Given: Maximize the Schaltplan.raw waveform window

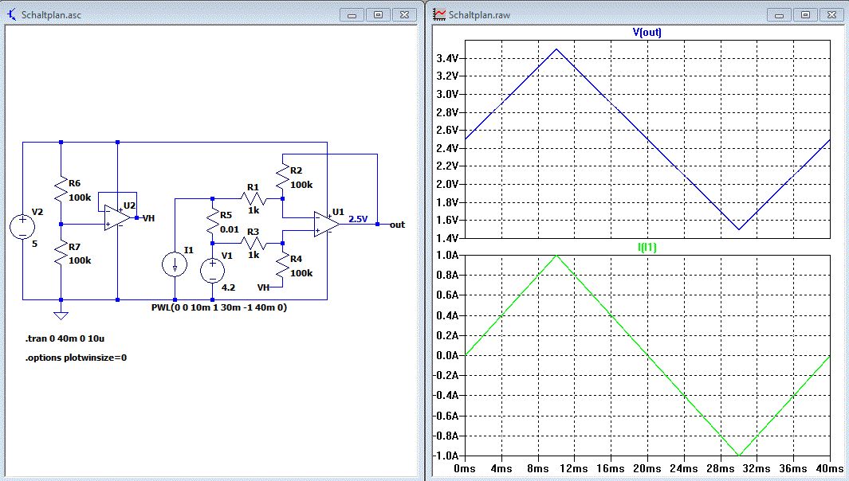Looking at the screenshot, I should tap(806, 14).
